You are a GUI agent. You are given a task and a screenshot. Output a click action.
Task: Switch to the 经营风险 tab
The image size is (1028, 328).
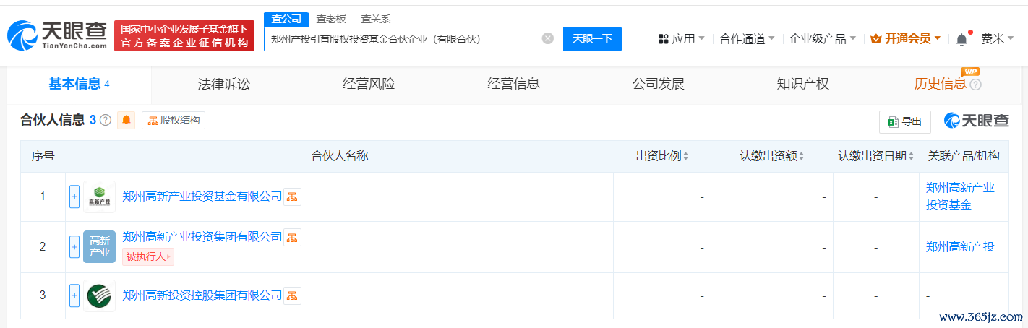369,84
